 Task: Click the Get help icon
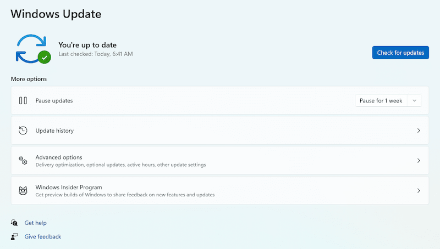click(x=14, y=223)
